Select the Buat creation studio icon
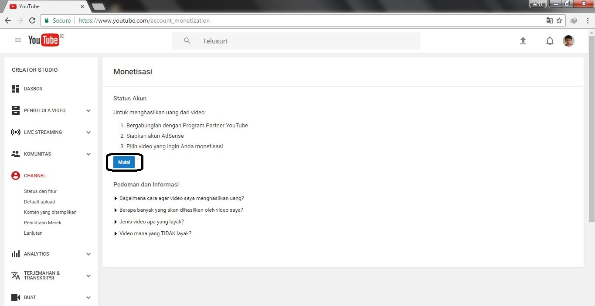The image size is (595, 306). [x=15, y=297]
